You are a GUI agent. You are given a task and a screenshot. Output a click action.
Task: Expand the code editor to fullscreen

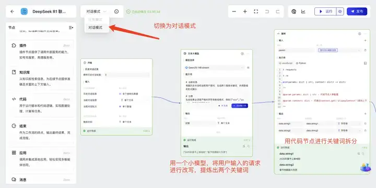point(365,63)
